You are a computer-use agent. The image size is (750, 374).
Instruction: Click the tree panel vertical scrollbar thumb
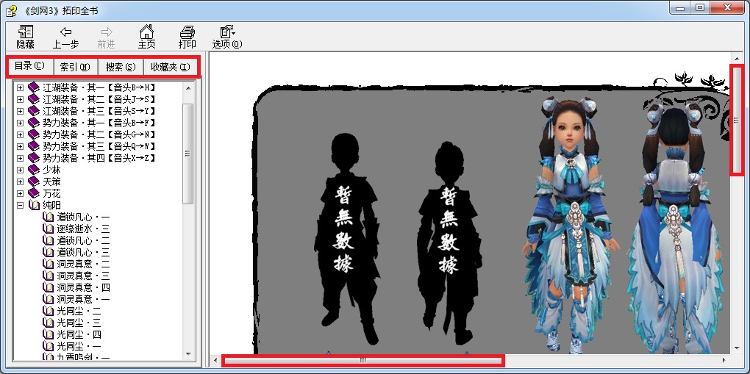pos(188,154)
